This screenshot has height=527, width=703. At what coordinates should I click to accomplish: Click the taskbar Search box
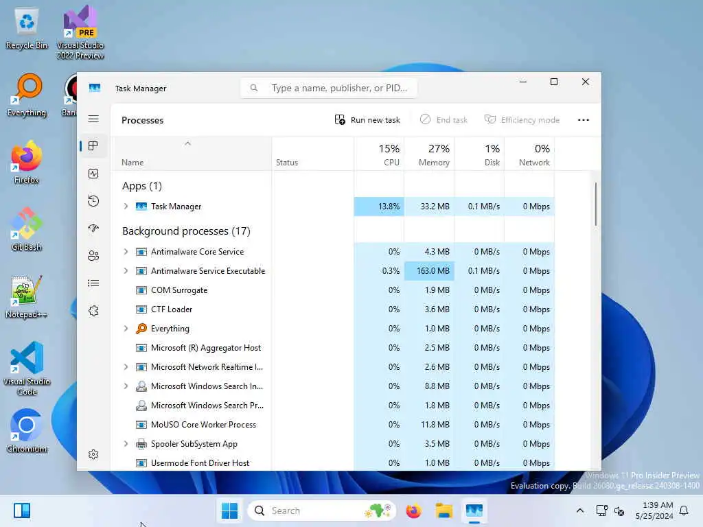pyautogui.click(x=321, y=511)
